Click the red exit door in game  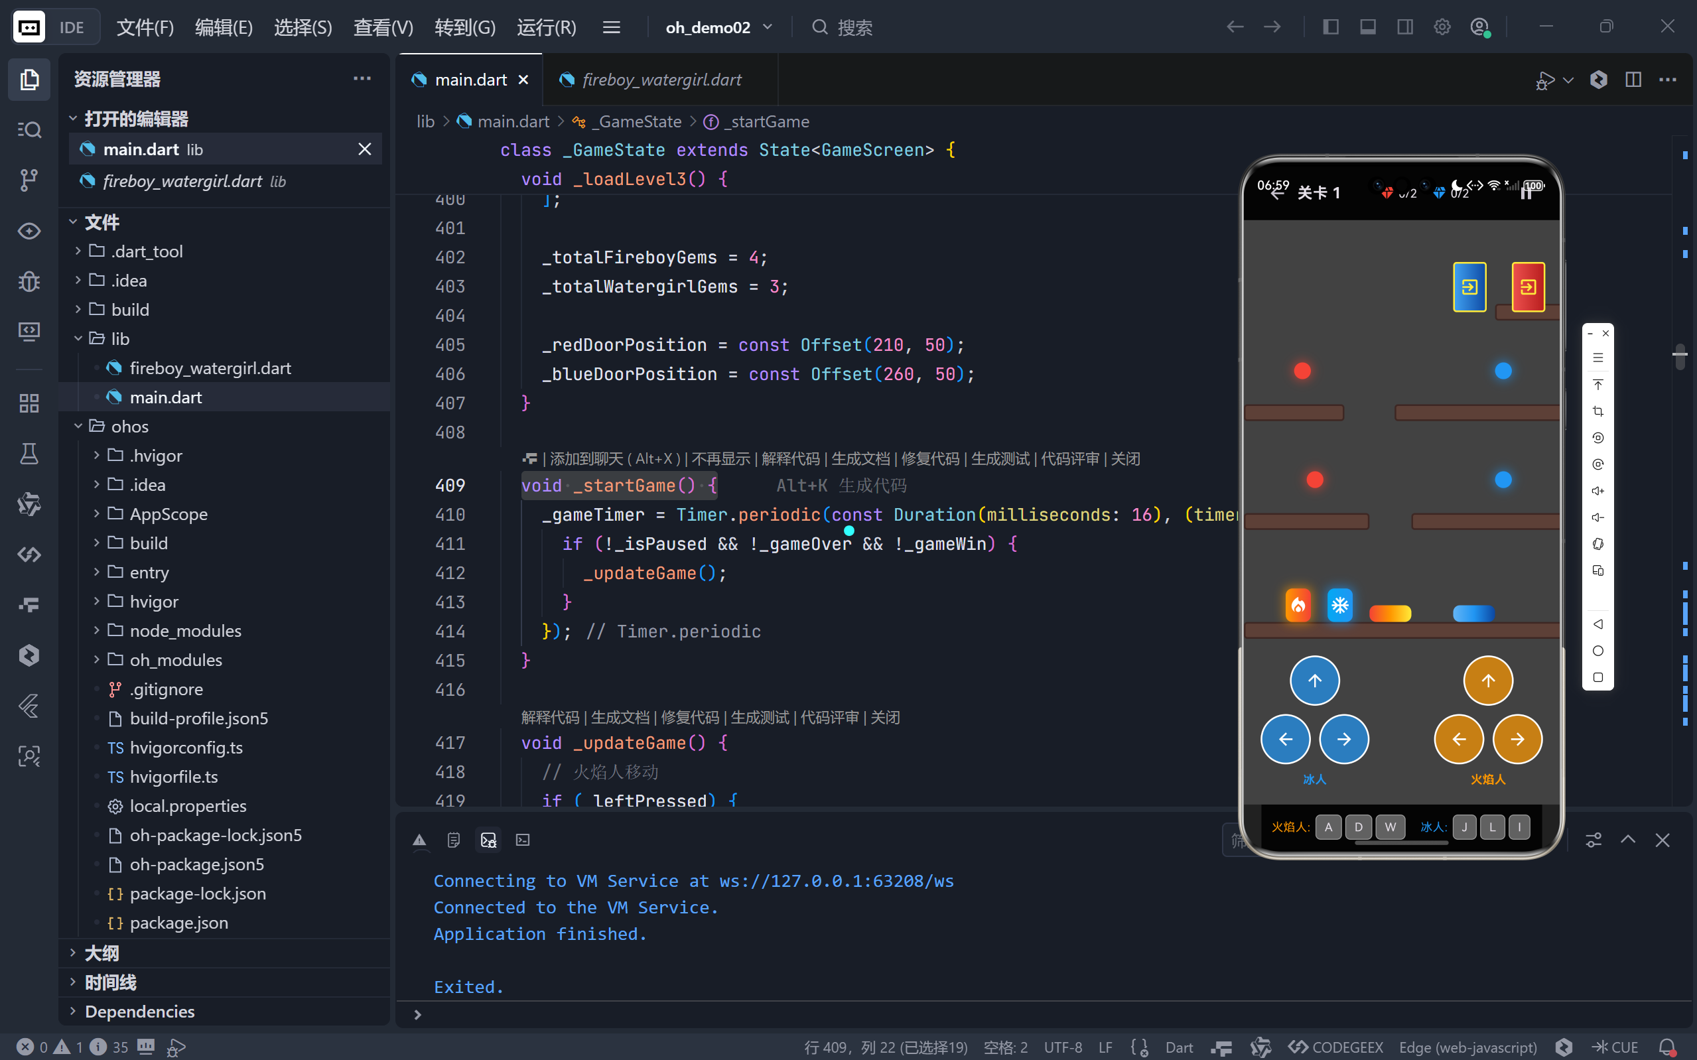pos(1527,287)
